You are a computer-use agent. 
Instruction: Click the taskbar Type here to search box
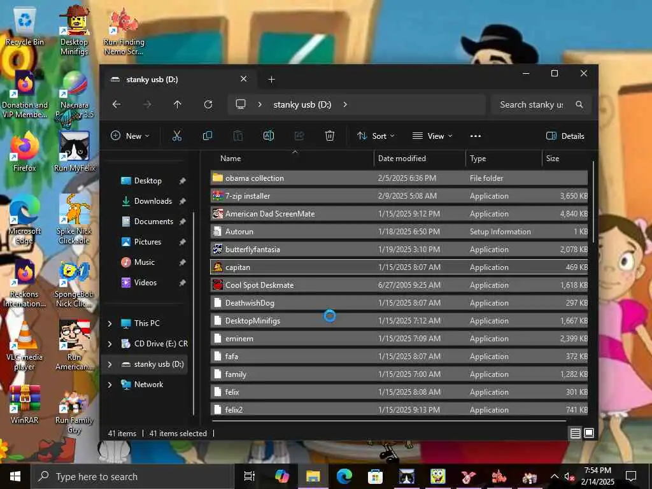[x=132, y=476]
